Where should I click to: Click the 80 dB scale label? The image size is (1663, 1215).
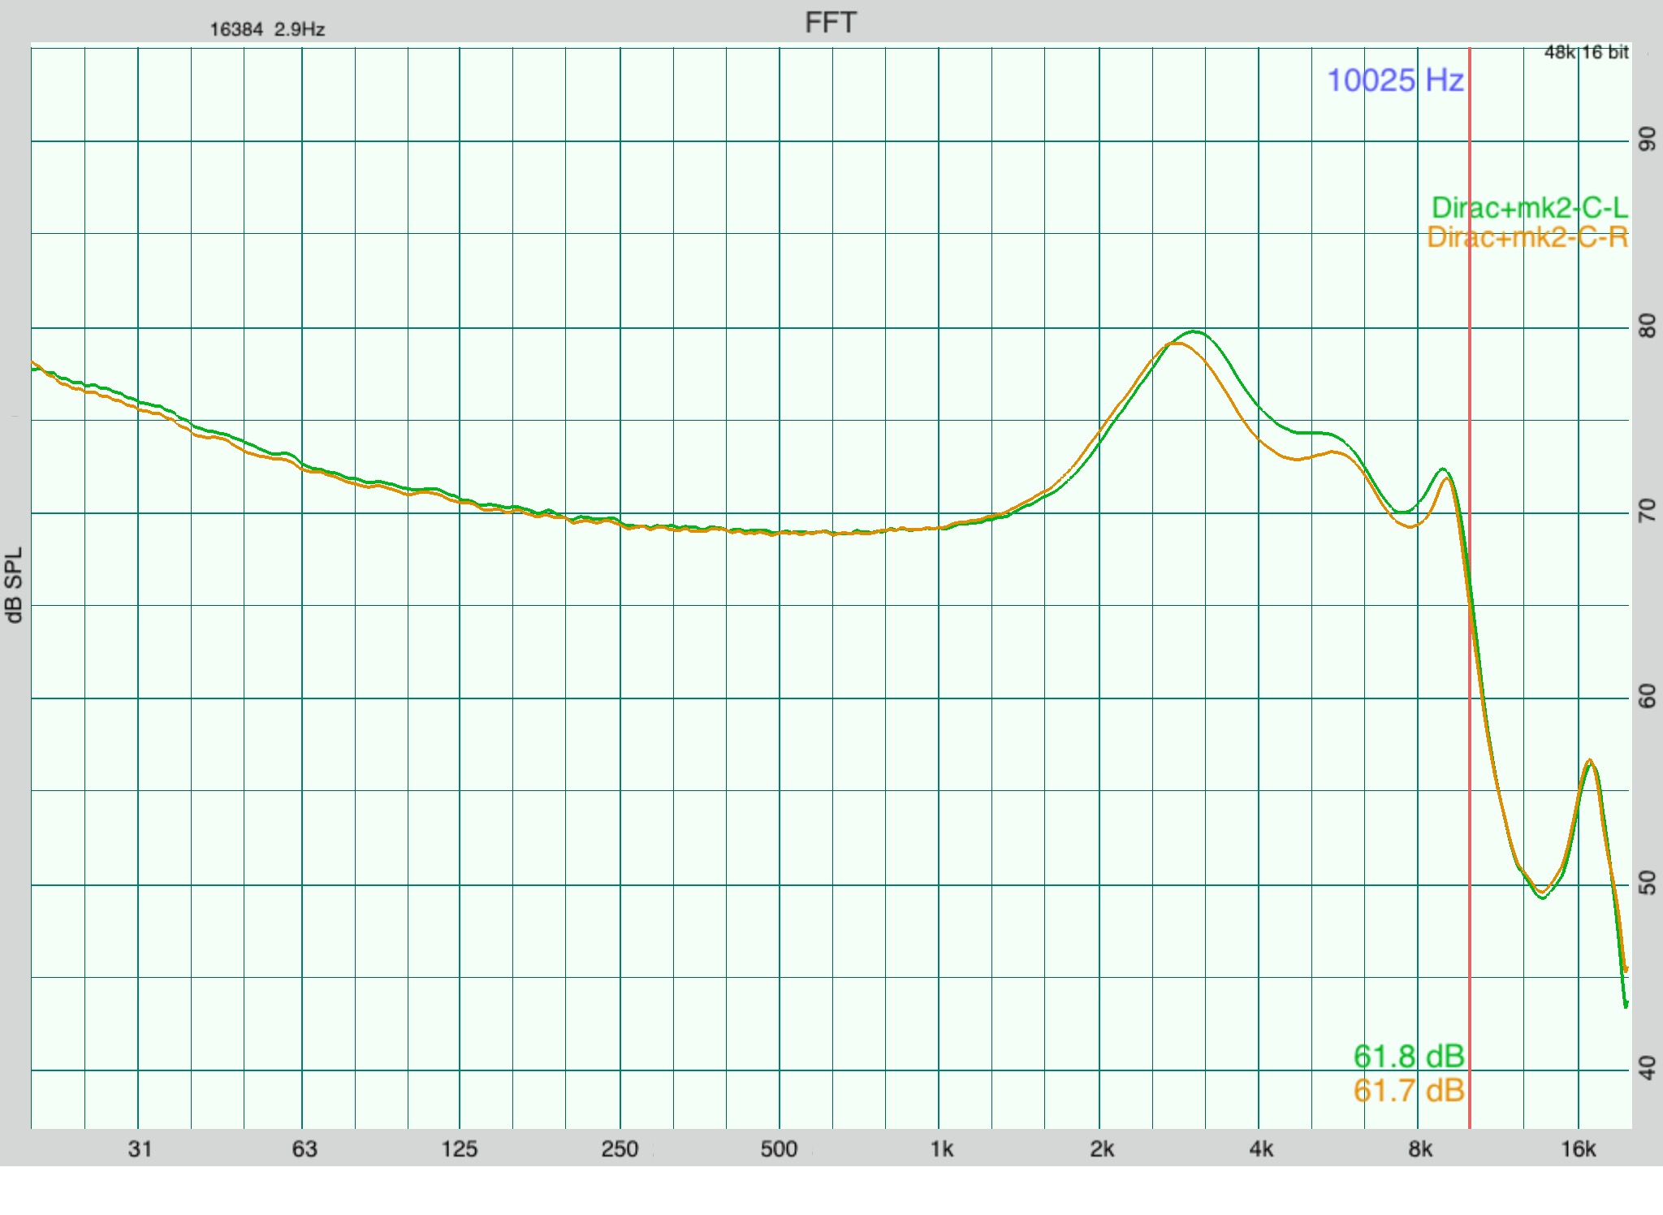click(1648, 326)
